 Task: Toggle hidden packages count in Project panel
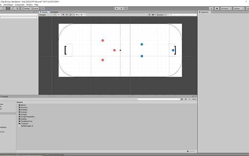point(194,99)
